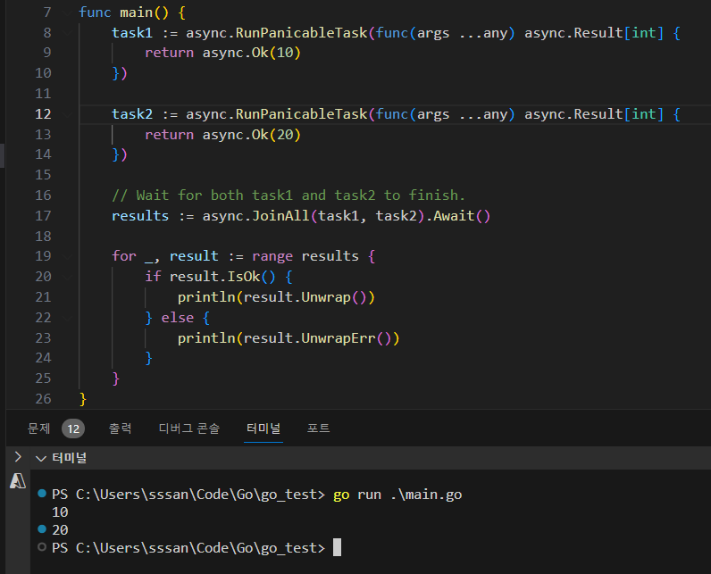The image size is (711, 574).
Task: Fold the task2 closure at line 12
Action: (68, 114)
